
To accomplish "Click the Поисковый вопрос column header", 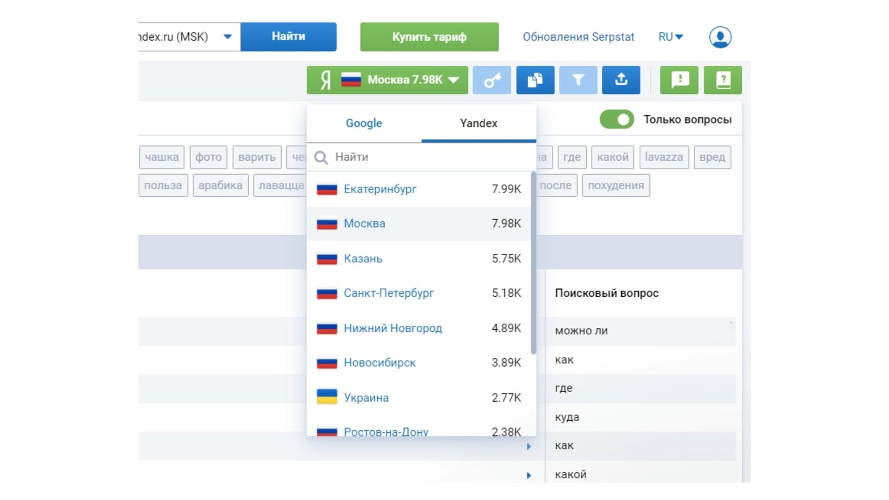I will tap(607, 293).
